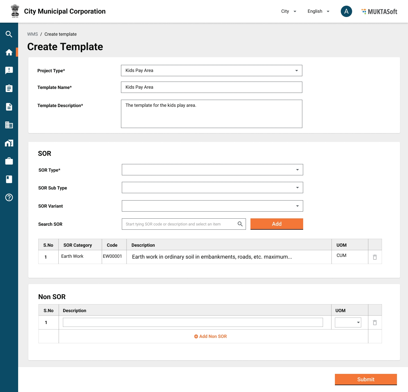Click the search icon in the sidebar
Screen dimensions: 408x392
9,34
